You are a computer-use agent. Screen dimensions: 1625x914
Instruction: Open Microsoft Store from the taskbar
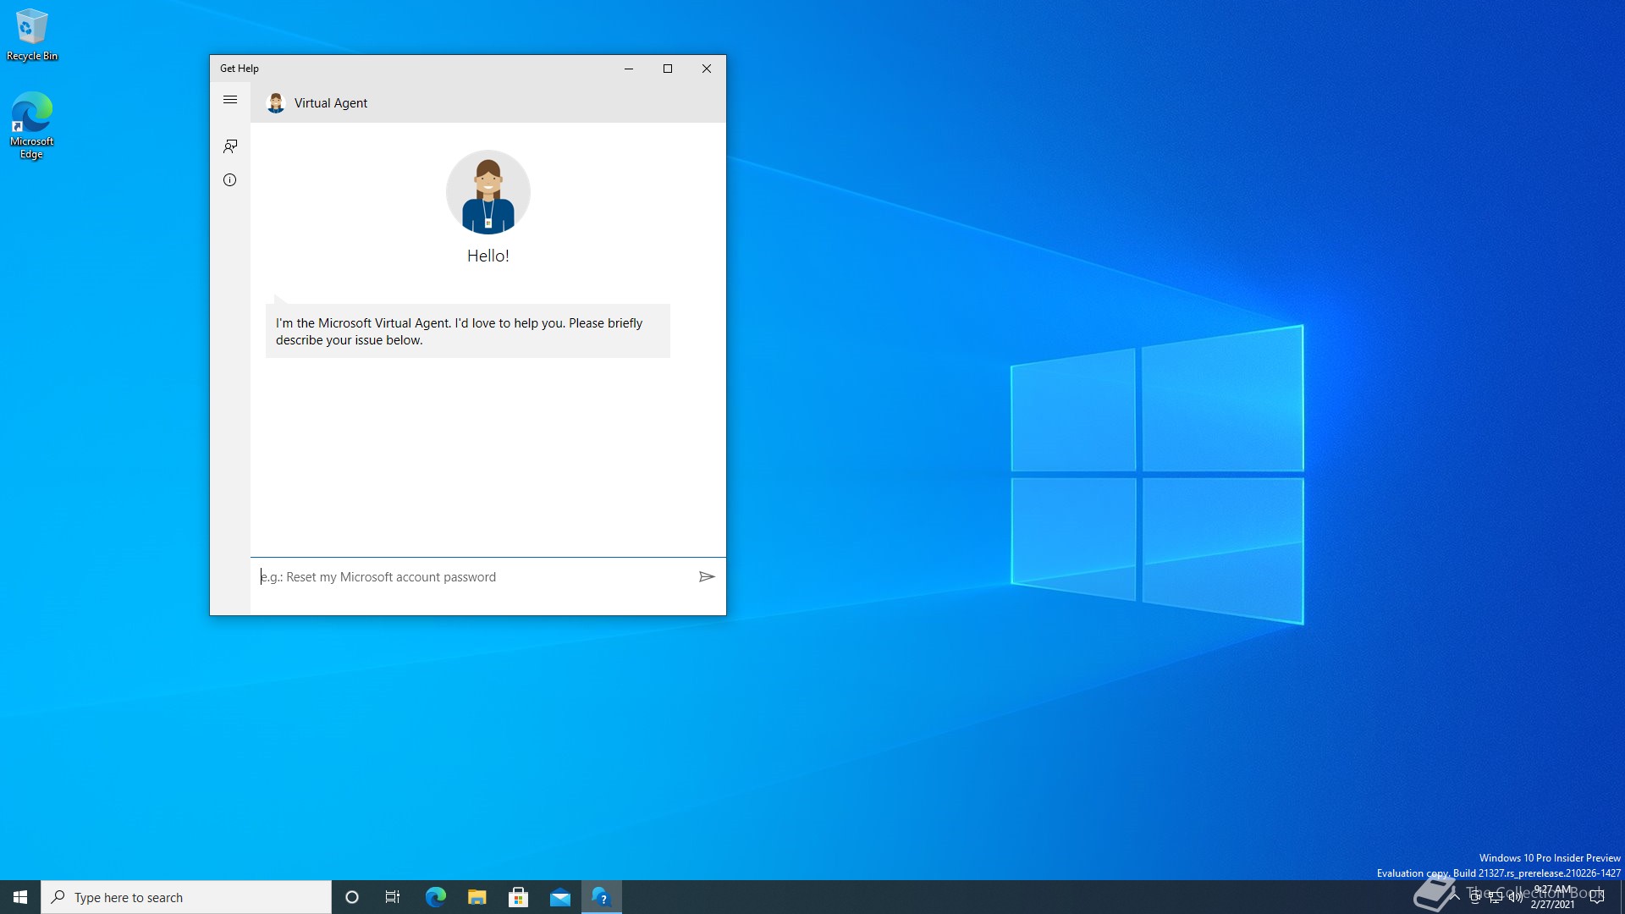tap(519, 897)
